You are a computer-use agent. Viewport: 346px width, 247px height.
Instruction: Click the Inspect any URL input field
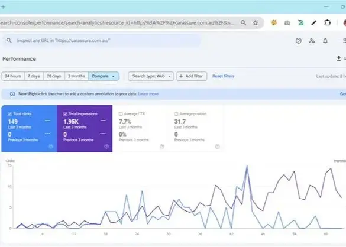coord(102,40)
